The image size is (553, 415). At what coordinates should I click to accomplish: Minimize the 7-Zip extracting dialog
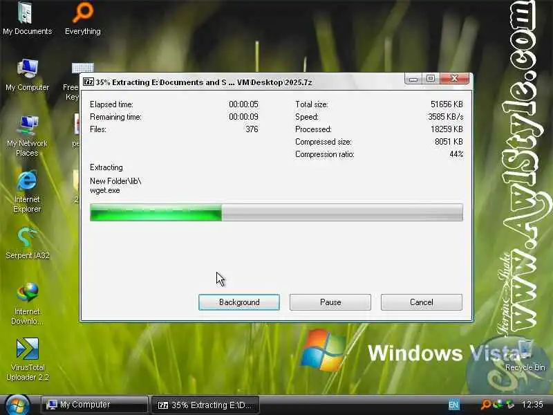click(x=413, y=79)
